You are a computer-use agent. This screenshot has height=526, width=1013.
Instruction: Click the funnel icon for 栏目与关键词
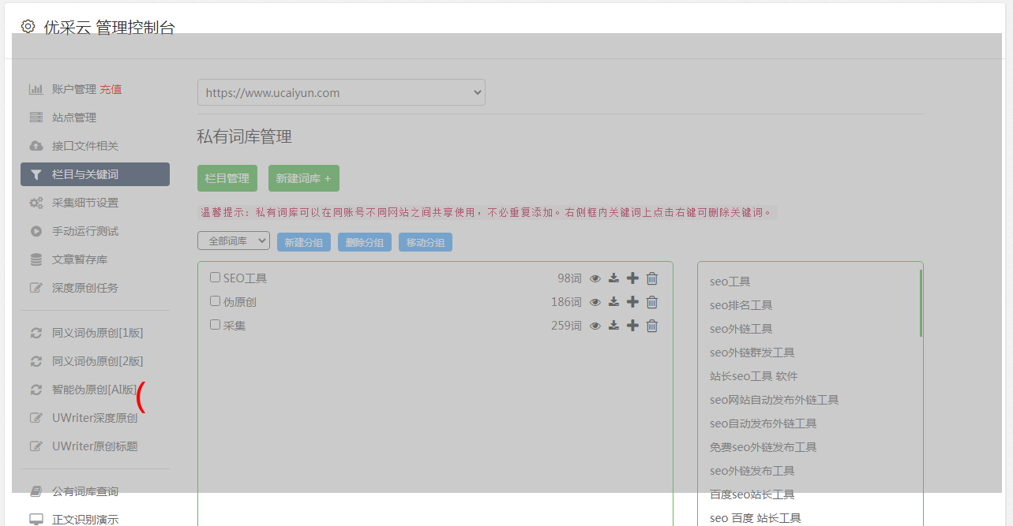pyautogui.click(x=36, y=174)
